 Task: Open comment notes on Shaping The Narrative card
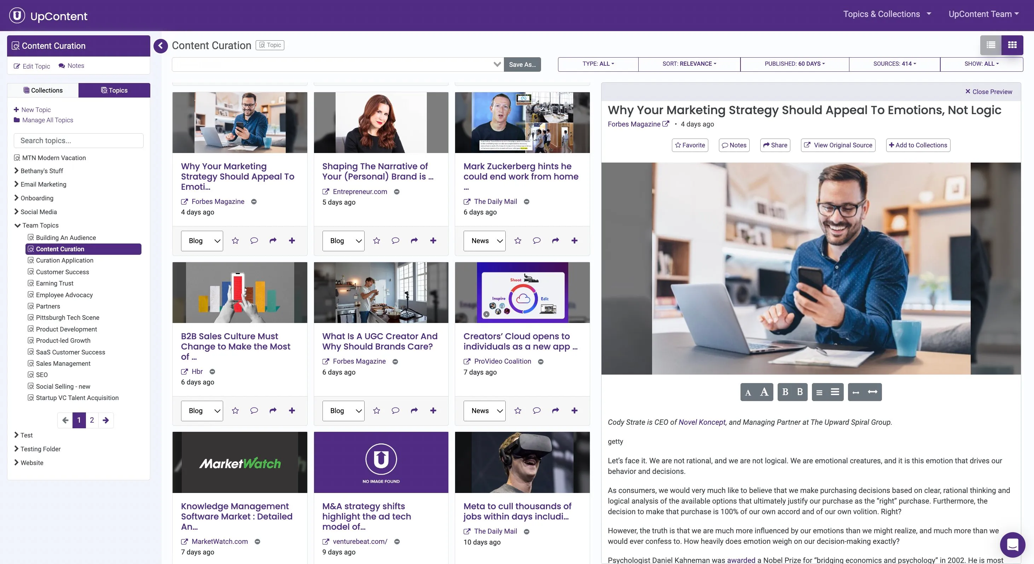395,241
